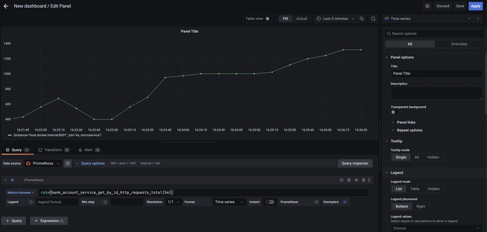Screen dimensions: 487x232
Task: Open Legend values Choose dropdown
Action: tap(436, 228)
